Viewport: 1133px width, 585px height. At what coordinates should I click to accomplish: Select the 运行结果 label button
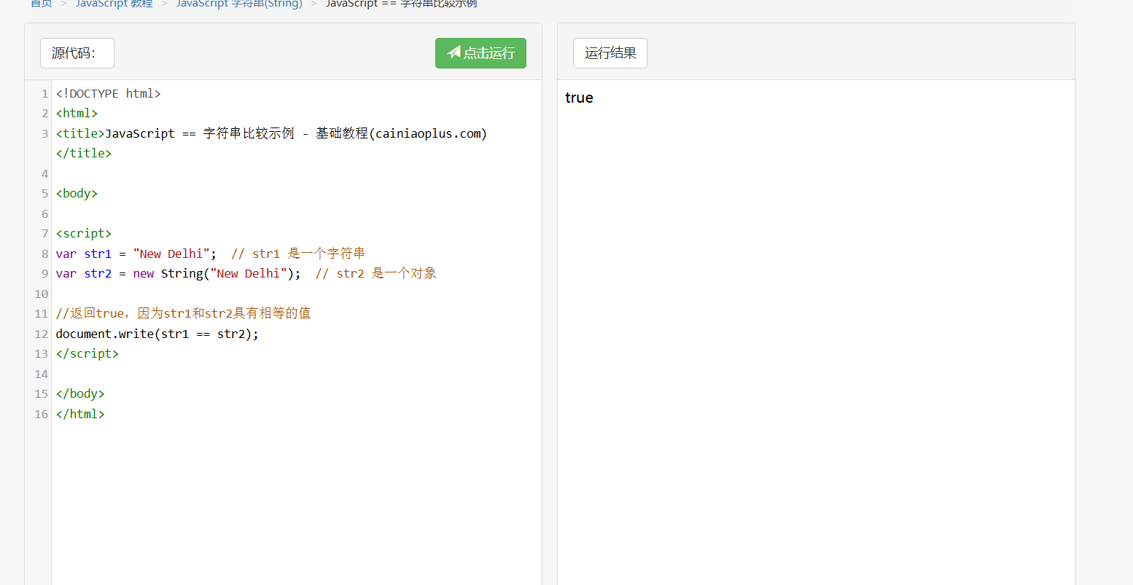610,53
